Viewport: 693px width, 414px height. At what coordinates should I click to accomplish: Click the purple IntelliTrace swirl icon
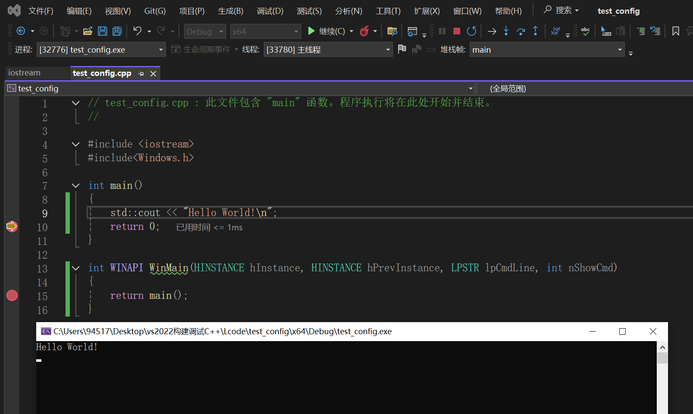[556, 31]
